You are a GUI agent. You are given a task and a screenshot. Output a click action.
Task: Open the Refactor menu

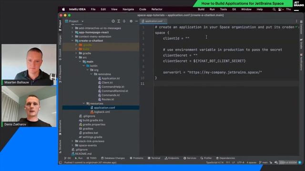[x=157, y=9]
